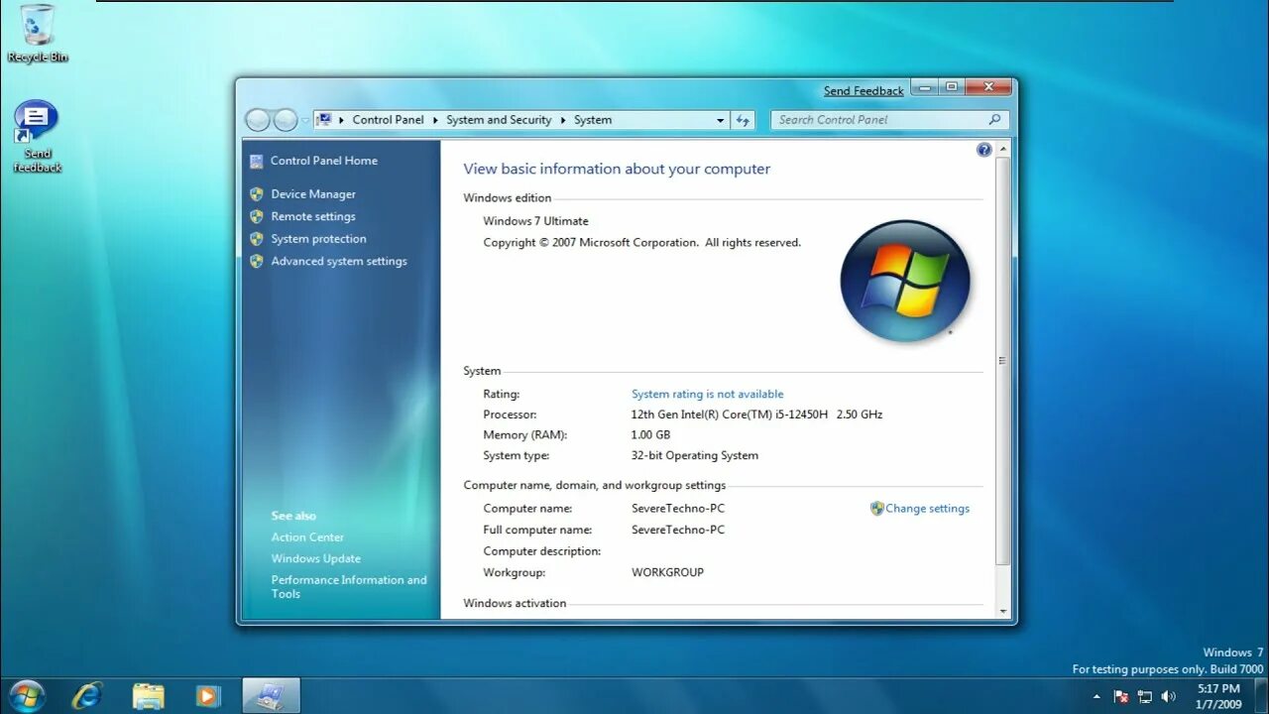Click the address bar computer icon
The image size is (1269, 714).
[x=323, y=120]
